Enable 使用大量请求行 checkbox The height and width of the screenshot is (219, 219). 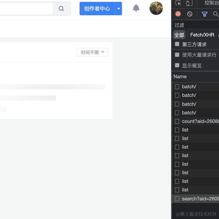pyautogui.click(x=177, y=55)
